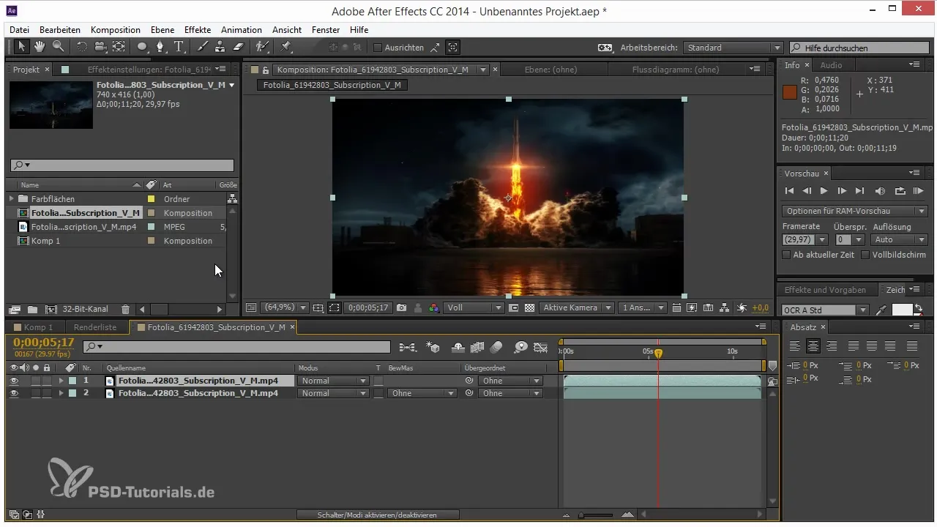Click the white fill color swatch in Zeichen panel
Image resolution: width=937 pixels, height=527 pixels.
click(901, 310)
